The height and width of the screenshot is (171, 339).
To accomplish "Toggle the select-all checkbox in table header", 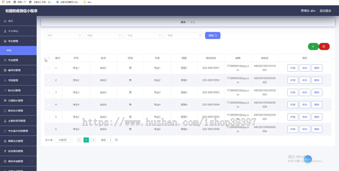I will point(49,58).
